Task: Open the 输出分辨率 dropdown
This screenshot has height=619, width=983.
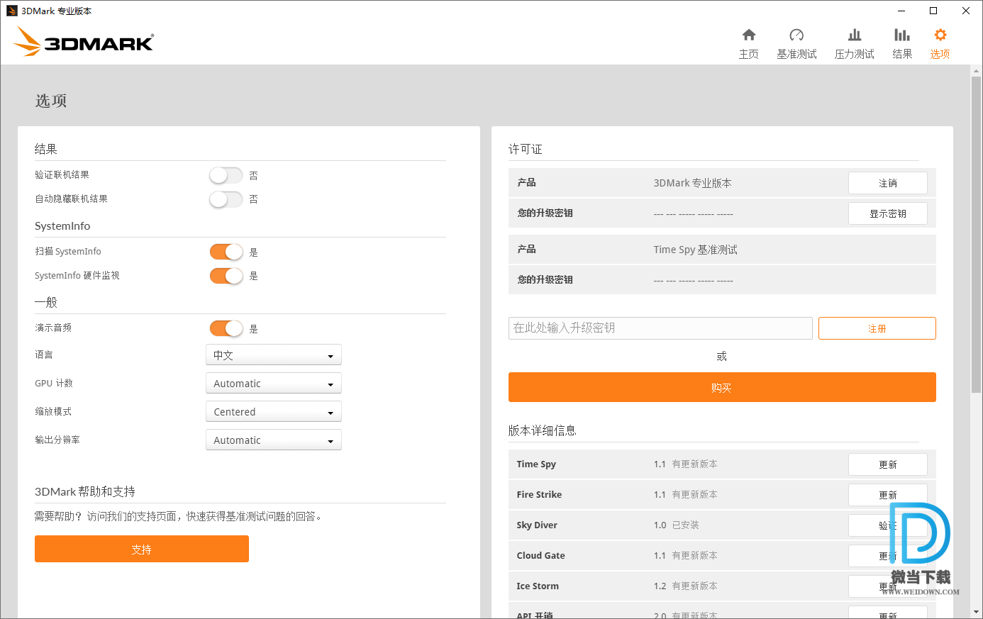Action: tap(274, 440)
